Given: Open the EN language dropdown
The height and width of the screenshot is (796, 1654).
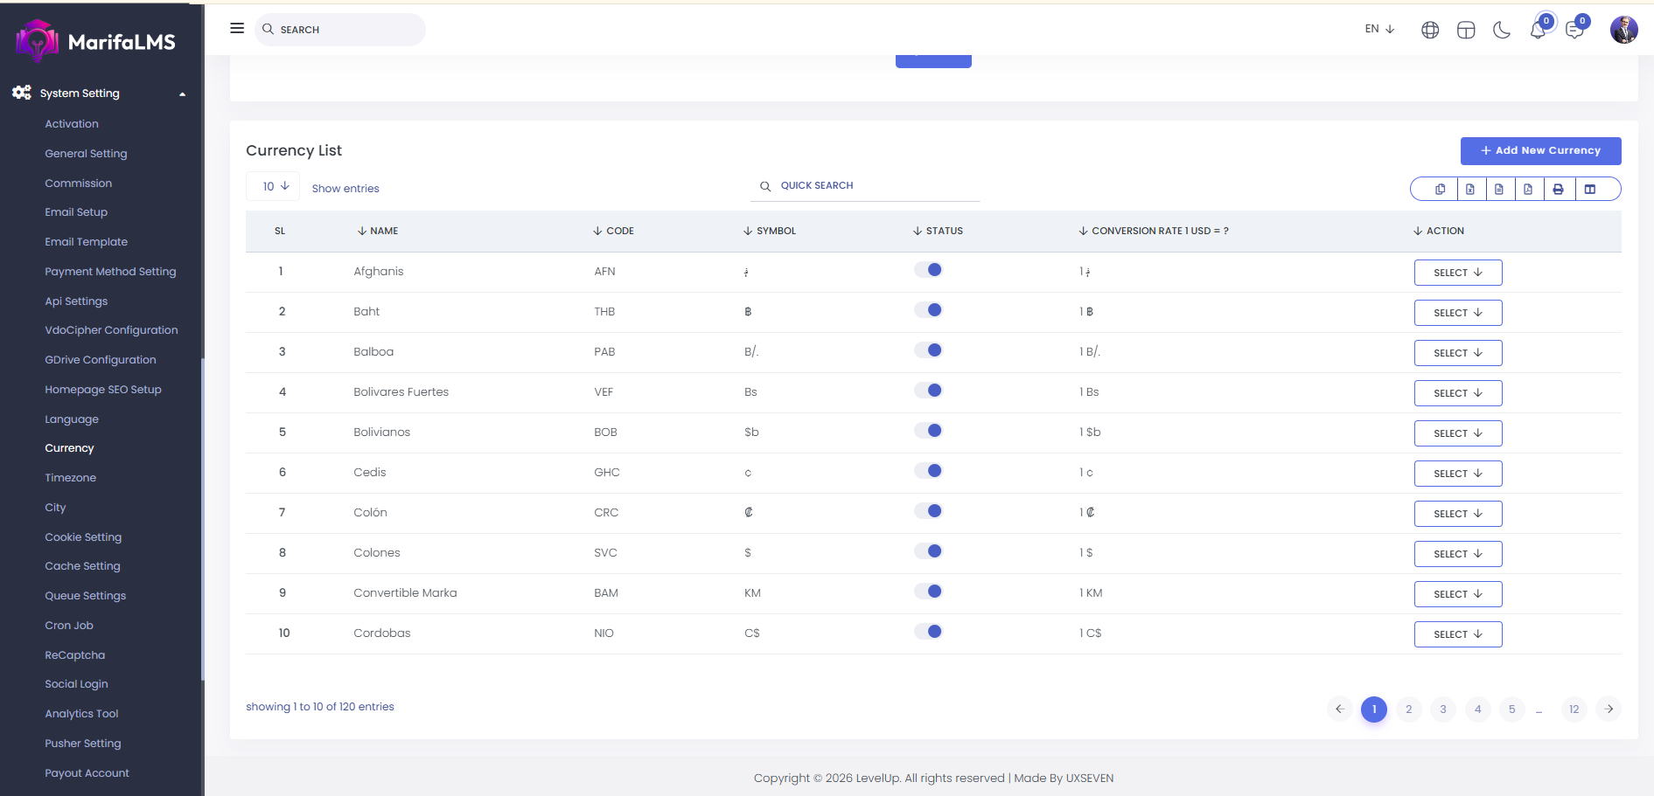Looking at the screenshot, I should pyautogui.click(x=1379, y=29).
